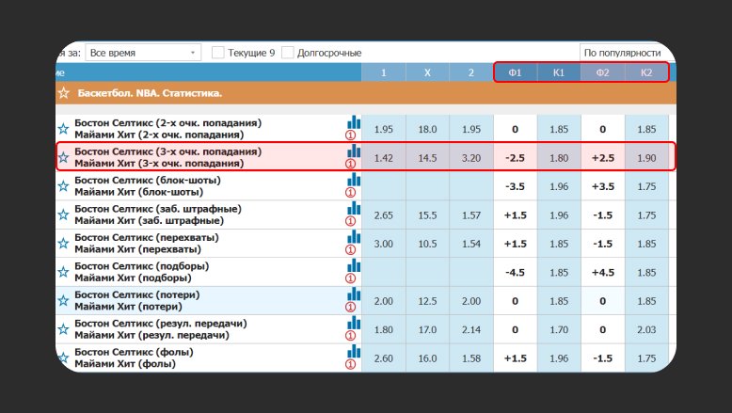
Task: Open statistics chart for 3-х очк. попадания row
Action: click(354, 151)
